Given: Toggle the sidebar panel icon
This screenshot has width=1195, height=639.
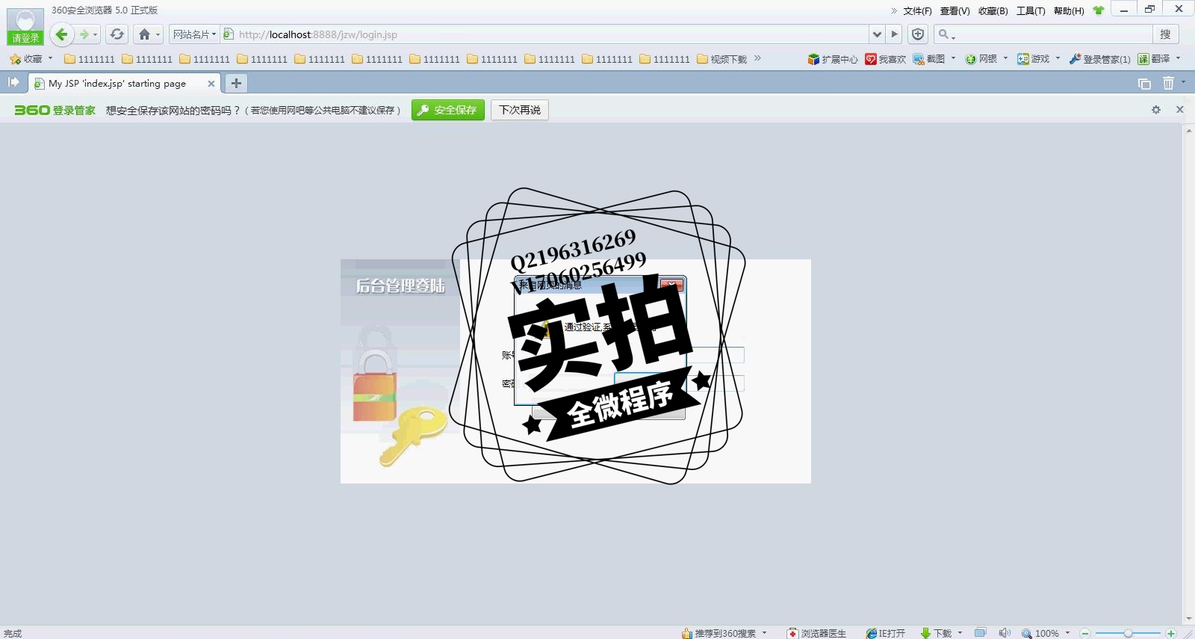Looking at the screenshot, I should pyautogui.click(x=13, y=82).
